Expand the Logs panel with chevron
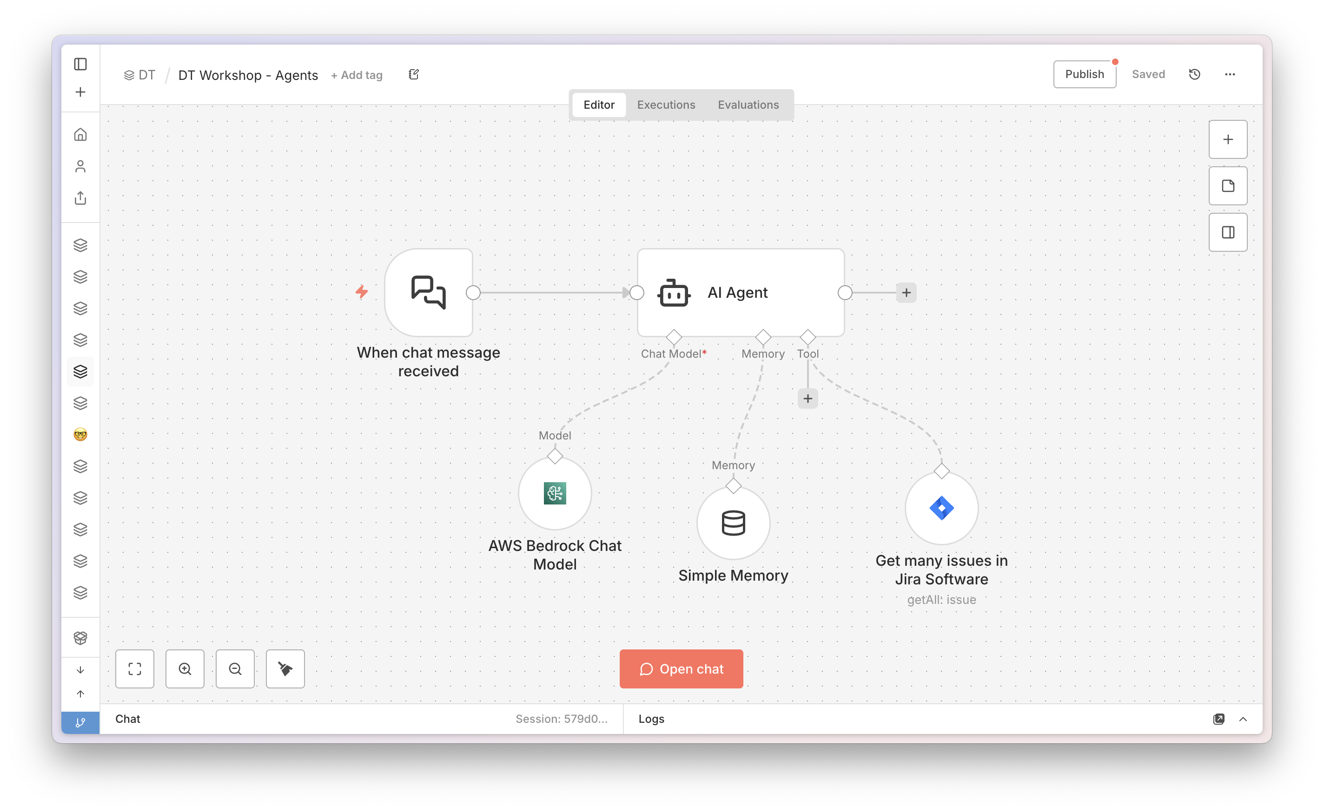 pos(1243,719)
